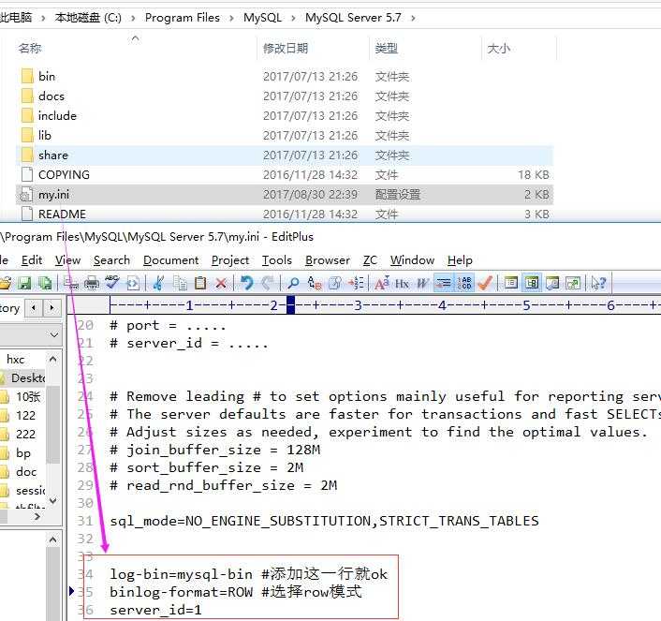Select the my.ini file in Explorer

point(285,195)
